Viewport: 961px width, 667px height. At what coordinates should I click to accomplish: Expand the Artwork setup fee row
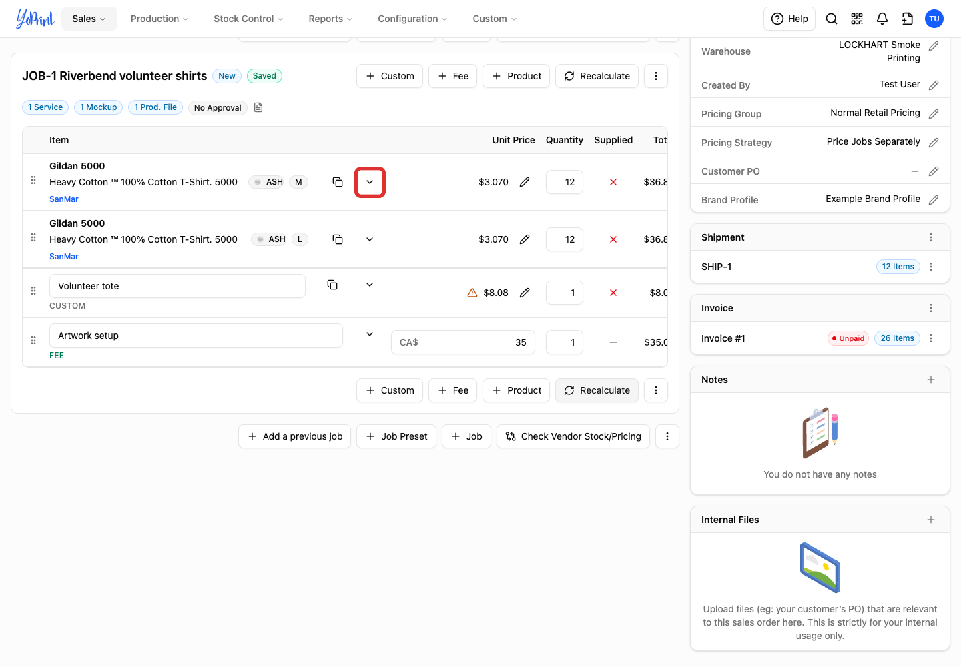[x=370, y=334]
